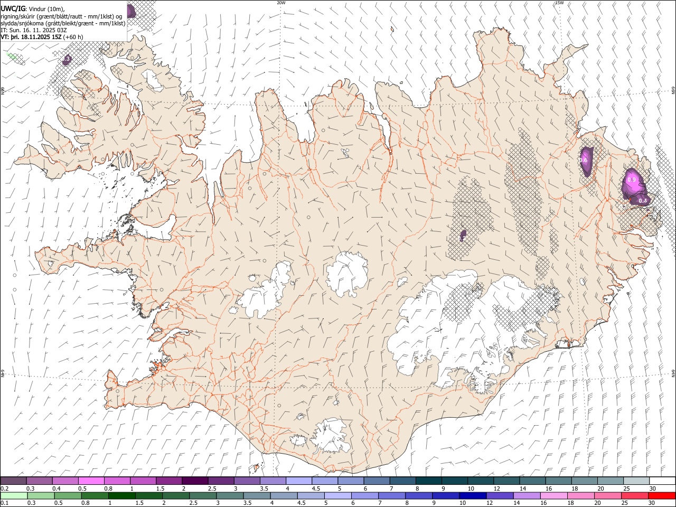Click the '0.9' precipitation value on the map
The height and width of the screenshot is (507, 676).
pyautogui.click(x=632, y=180)
